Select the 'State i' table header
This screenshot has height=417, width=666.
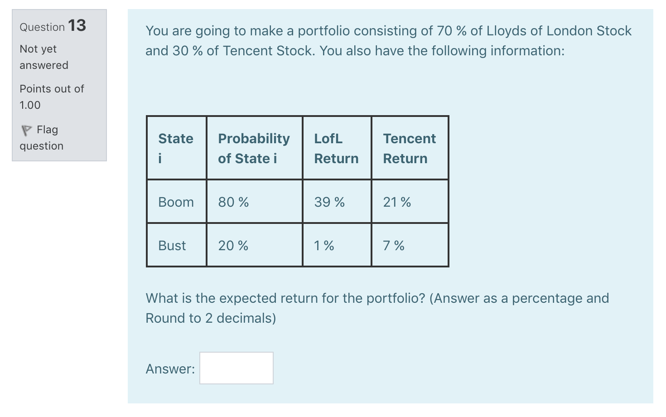pos(176,148)
